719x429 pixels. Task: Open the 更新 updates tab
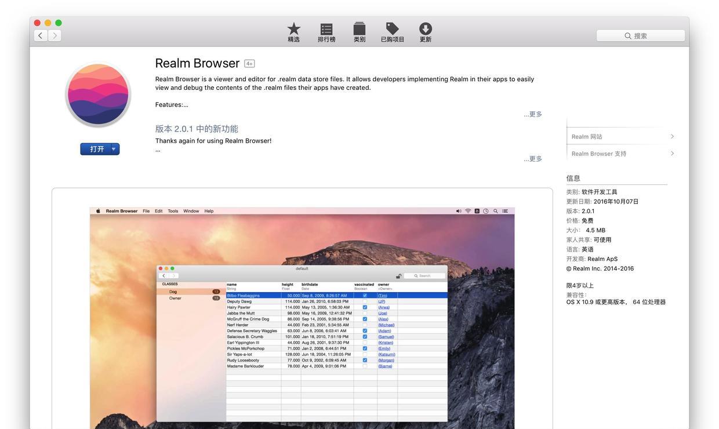426,32
